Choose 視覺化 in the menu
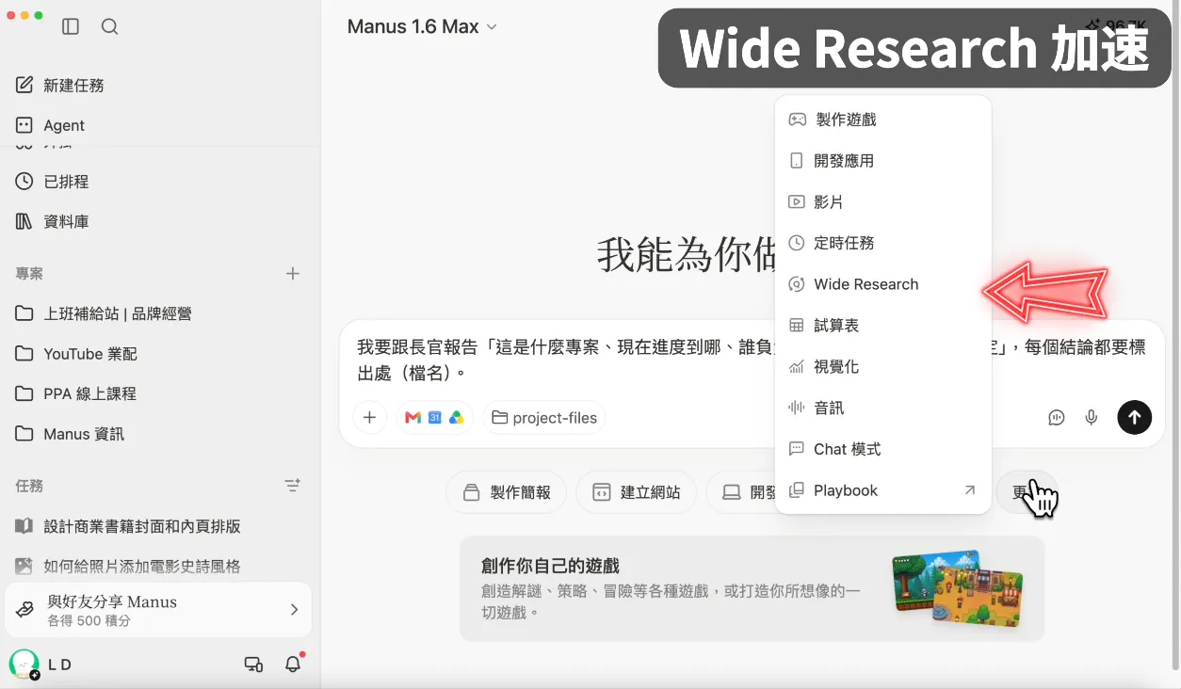 tap(882, 367)
